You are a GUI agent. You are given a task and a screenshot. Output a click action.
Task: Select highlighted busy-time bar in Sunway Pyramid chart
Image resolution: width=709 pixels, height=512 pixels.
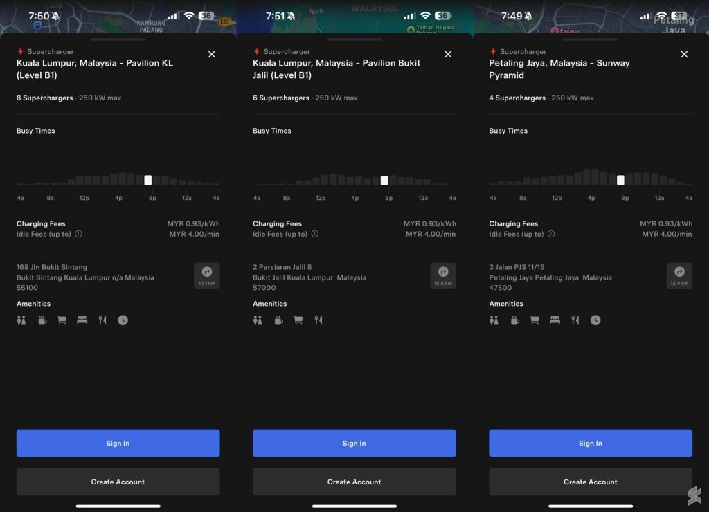[620, 180]
